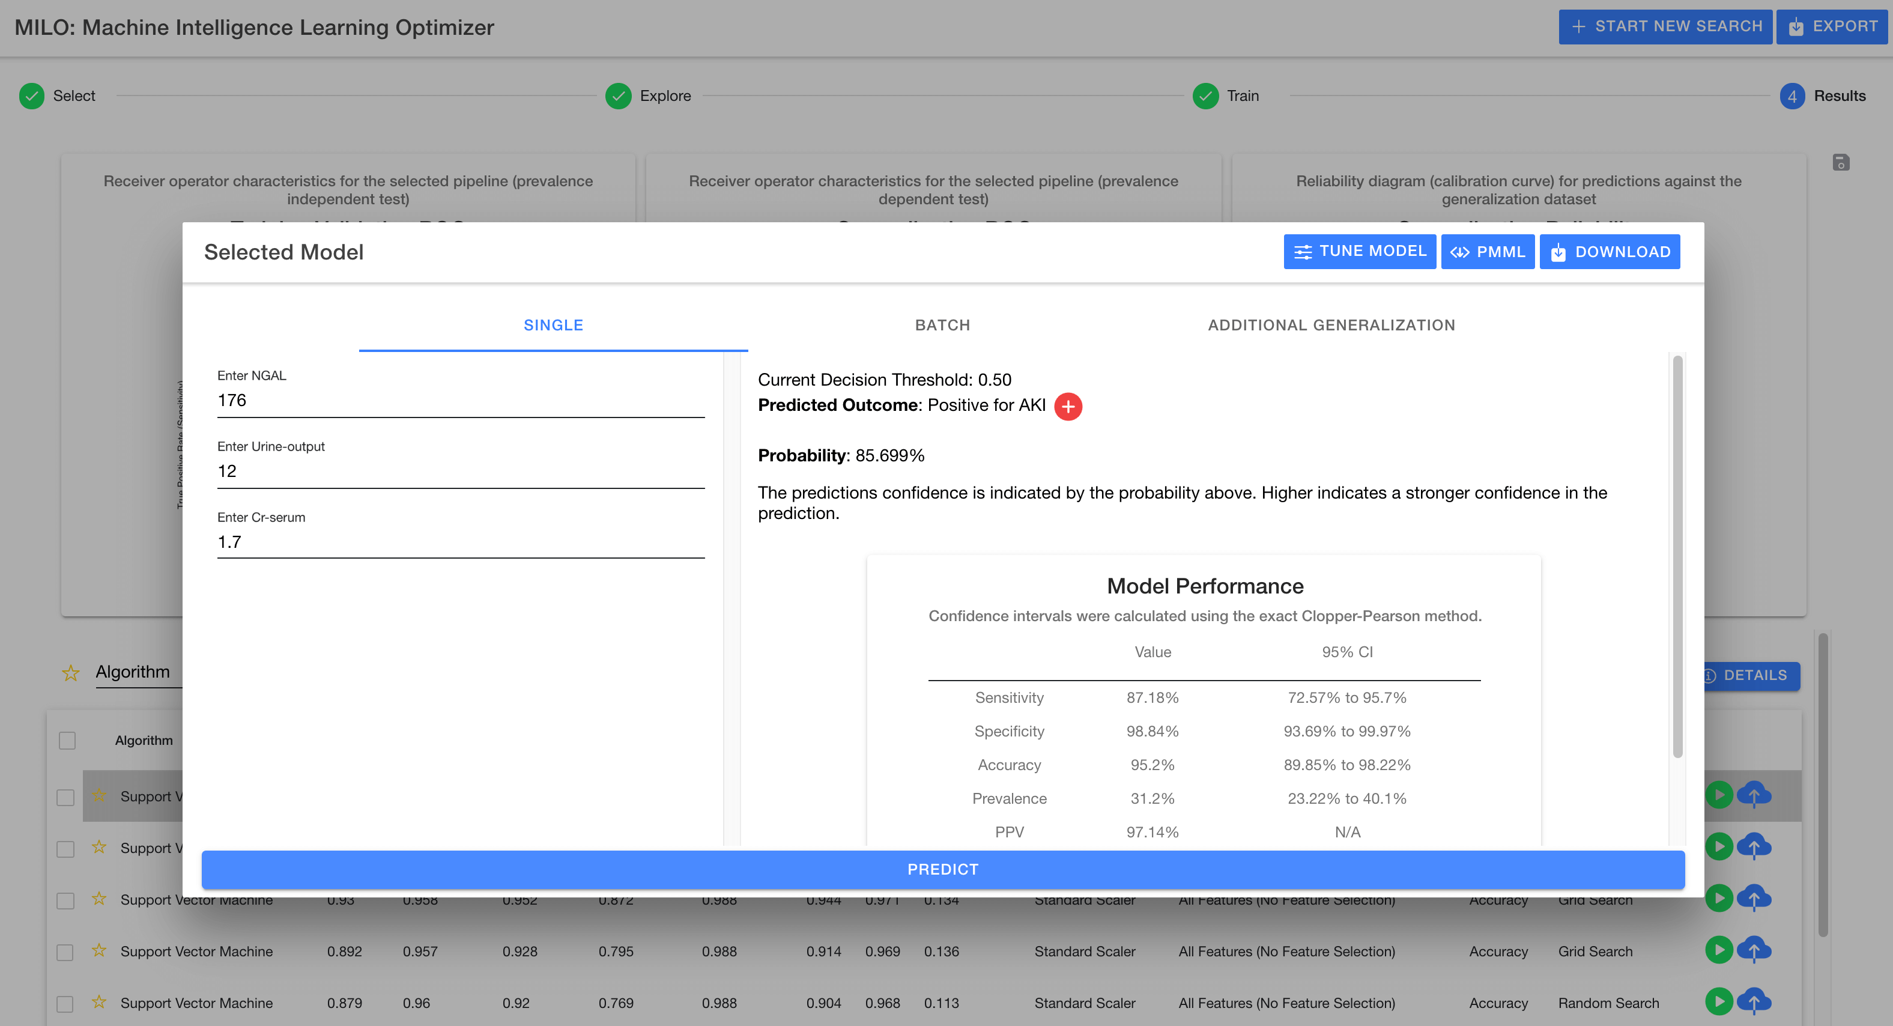
Task: Switch to the BATCH tab
Action: tap(943, 325)
